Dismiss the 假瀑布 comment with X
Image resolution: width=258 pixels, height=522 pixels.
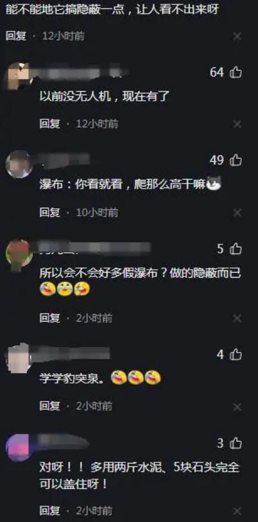(237, 319)
